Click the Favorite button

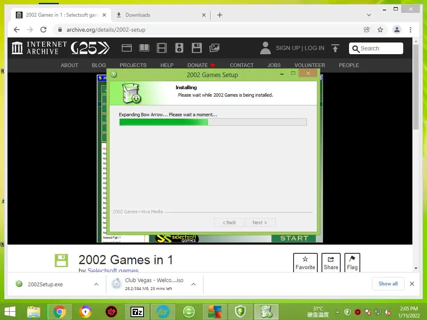[x=305, y=262]
